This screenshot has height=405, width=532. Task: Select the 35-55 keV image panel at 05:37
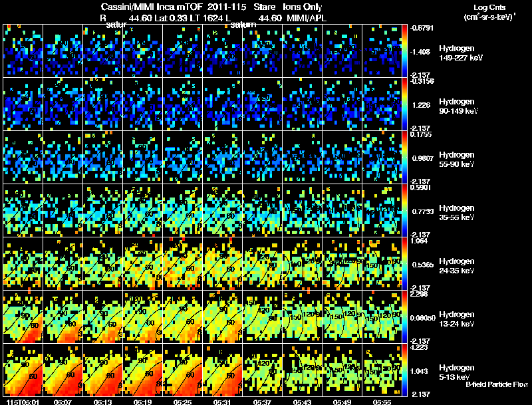pyautogui.click(x=262, y=210)
